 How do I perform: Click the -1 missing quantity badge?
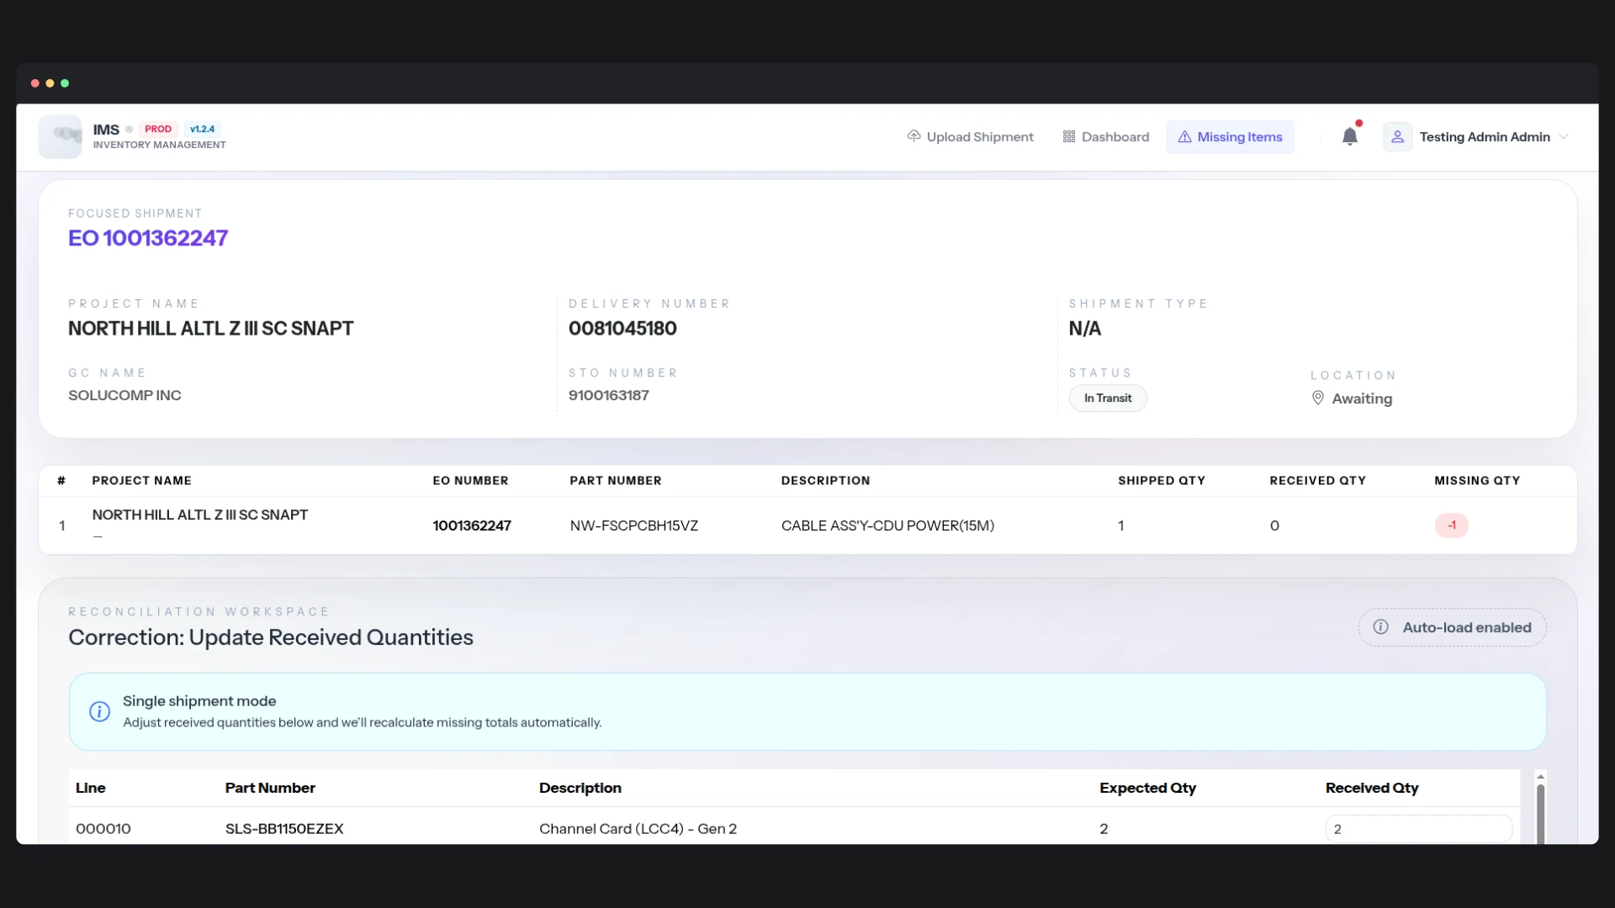click(1451, 525)
